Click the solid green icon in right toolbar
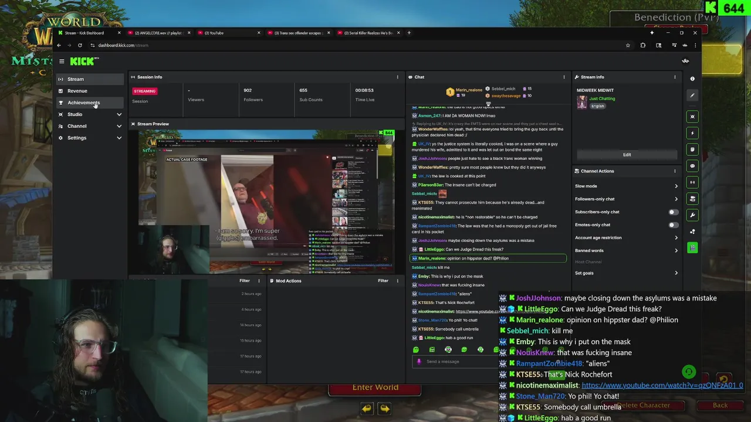Viewport: 751px width, 422px height. pyautogui.click(x=692, y=248)
